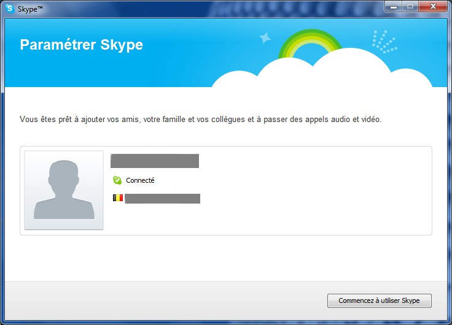Select the default profile avatar picture
The height and width of the screenshot is (325, 452).
tap(64, 190)
